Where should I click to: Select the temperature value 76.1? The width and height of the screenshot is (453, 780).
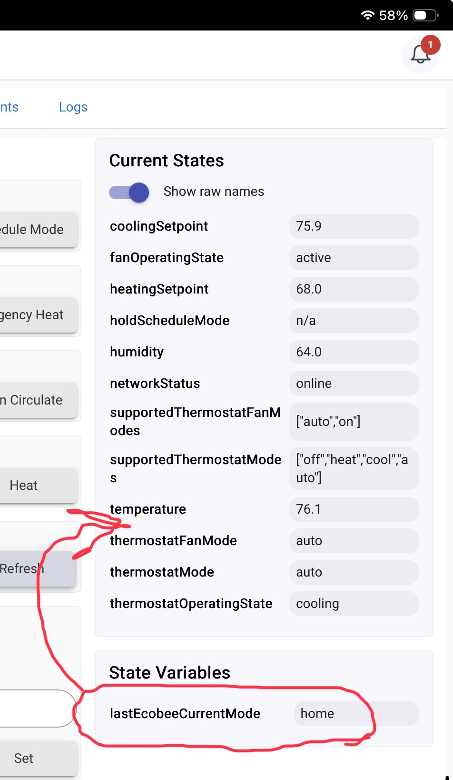354,509
